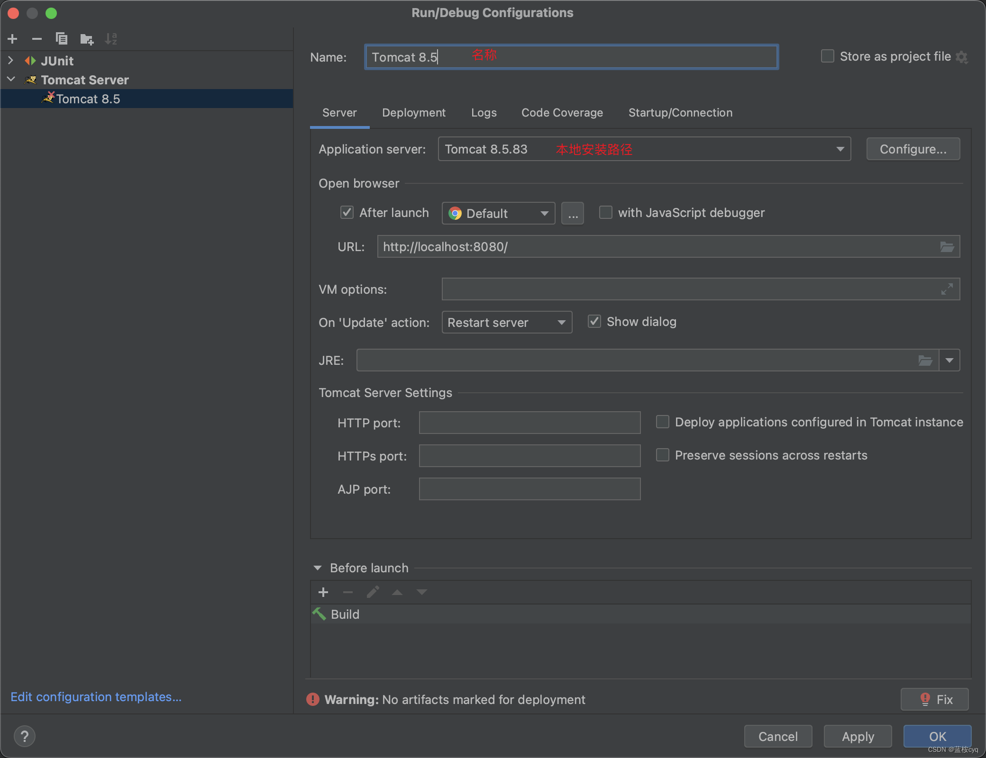
Task: Collapse the Before launch section
Action: click(318, 568)
